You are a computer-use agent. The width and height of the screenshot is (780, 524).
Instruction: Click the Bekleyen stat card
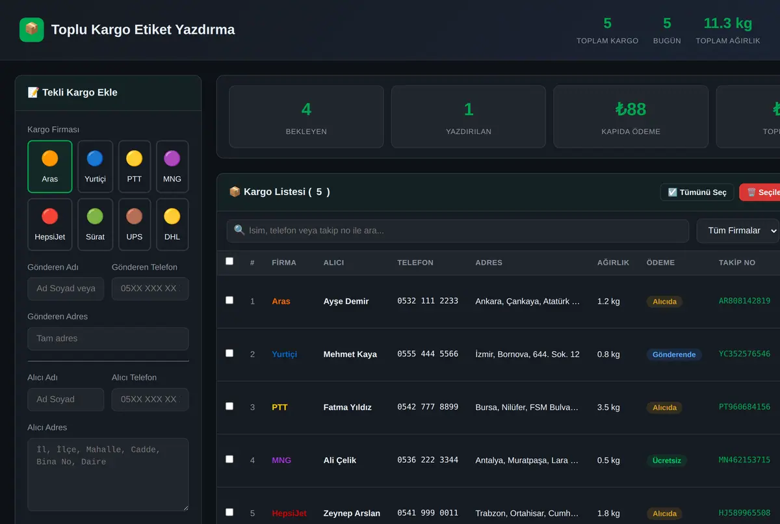click(306, 117)
